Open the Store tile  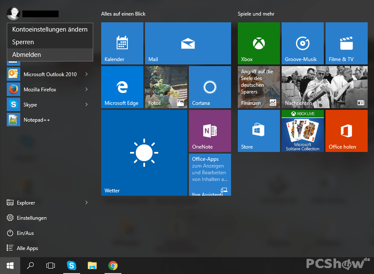tap(259, 131)
